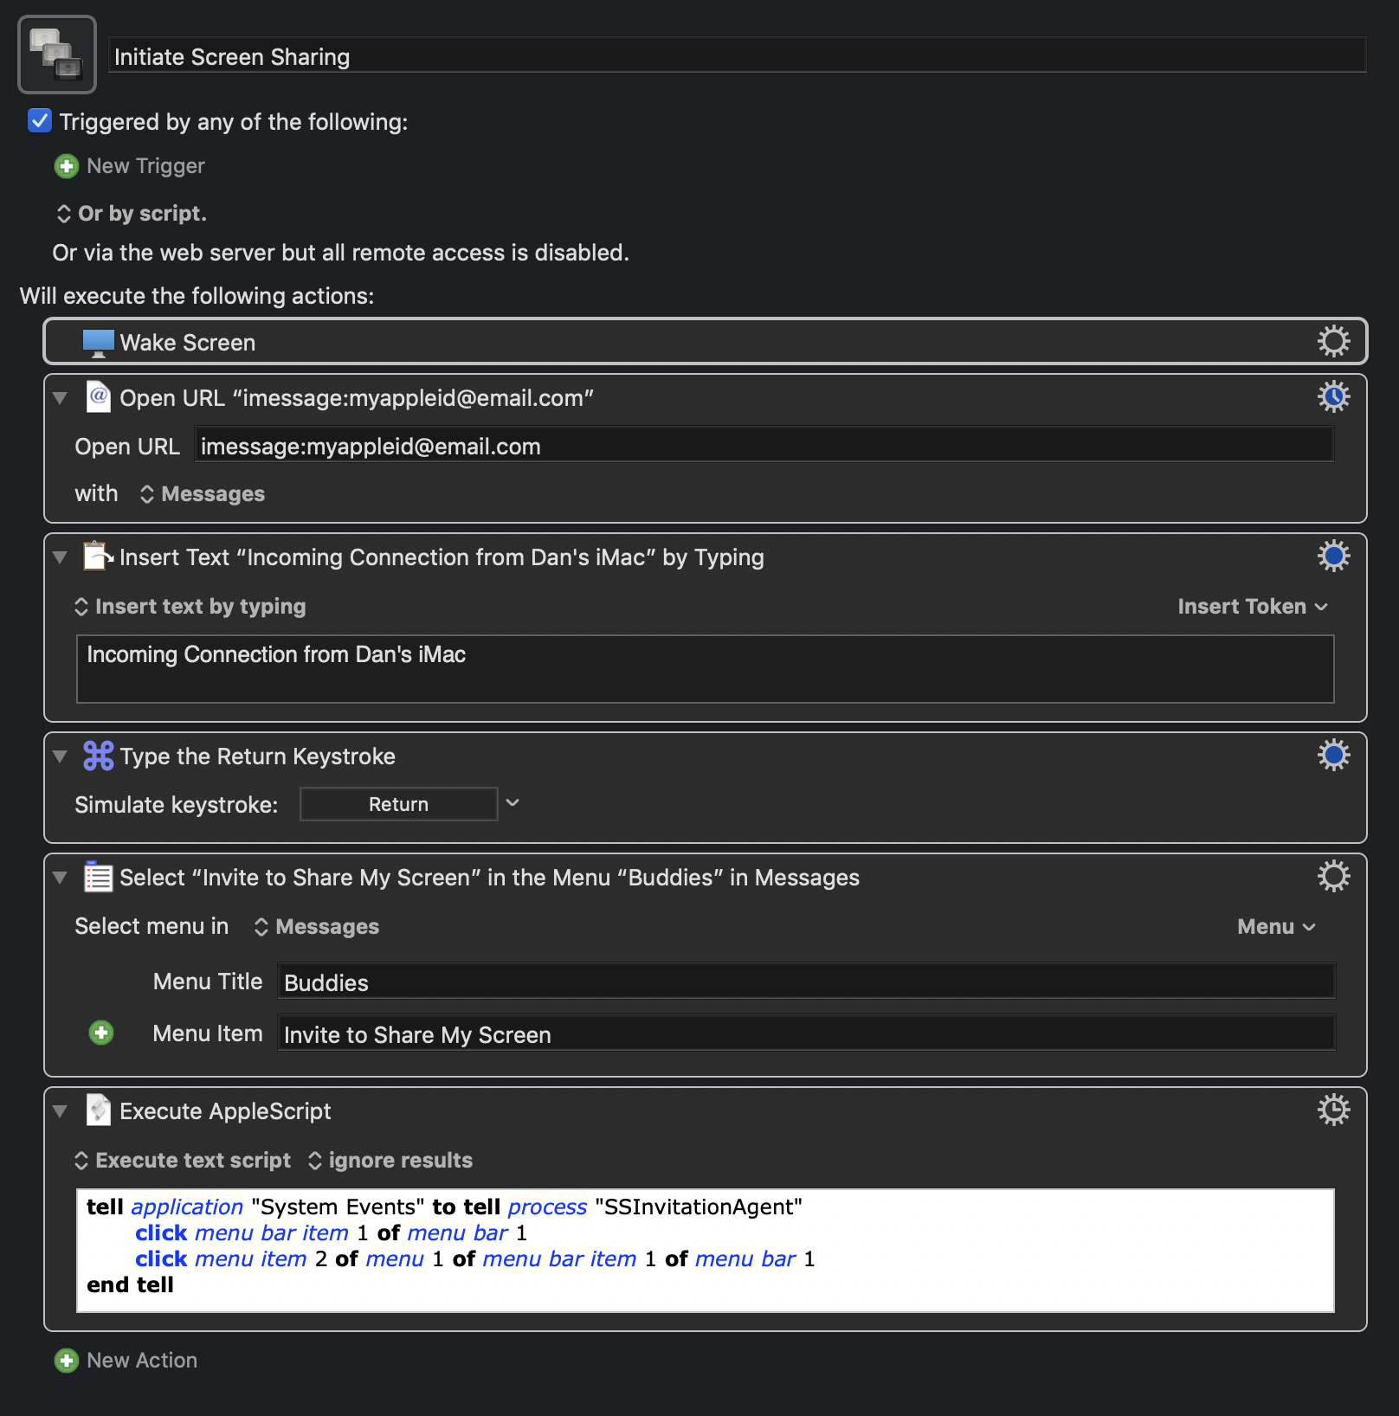Click the Menu Title field containing Buddies

point(806,982)
